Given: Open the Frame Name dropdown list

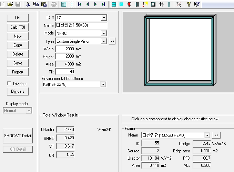Looking at the screenshot, I should 207,135.
